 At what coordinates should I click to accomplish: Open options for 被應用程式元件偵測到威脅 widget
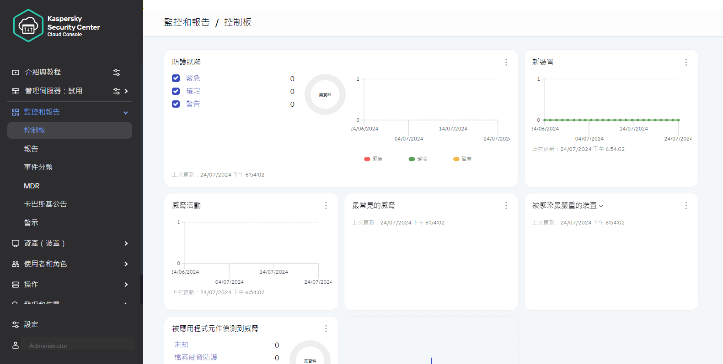326,329
